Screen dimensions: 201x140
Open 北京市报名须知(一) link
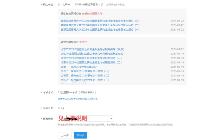click(91, 58)
